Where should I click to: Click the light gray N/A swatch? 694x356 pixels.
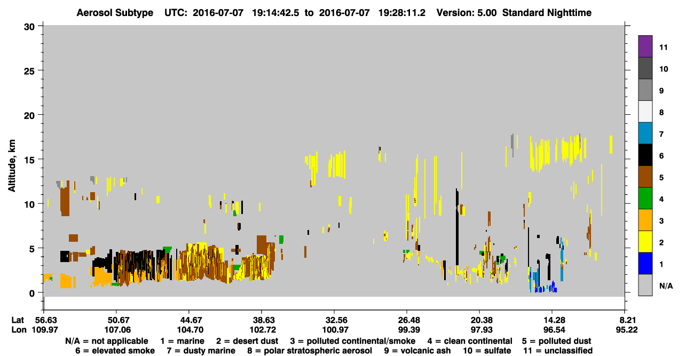pyautogui.click(x=646, y=285)
